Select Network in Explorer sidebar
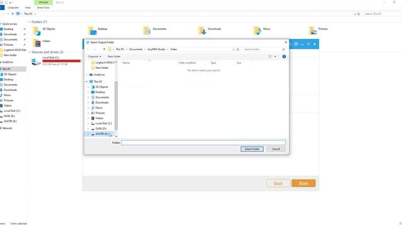The image size is (402, 226). [x=7, y=128]
